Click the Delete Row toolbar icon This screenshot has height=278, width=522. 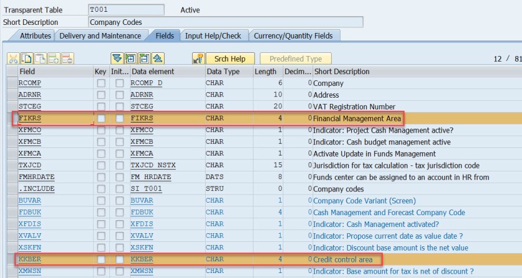point(67,58)
